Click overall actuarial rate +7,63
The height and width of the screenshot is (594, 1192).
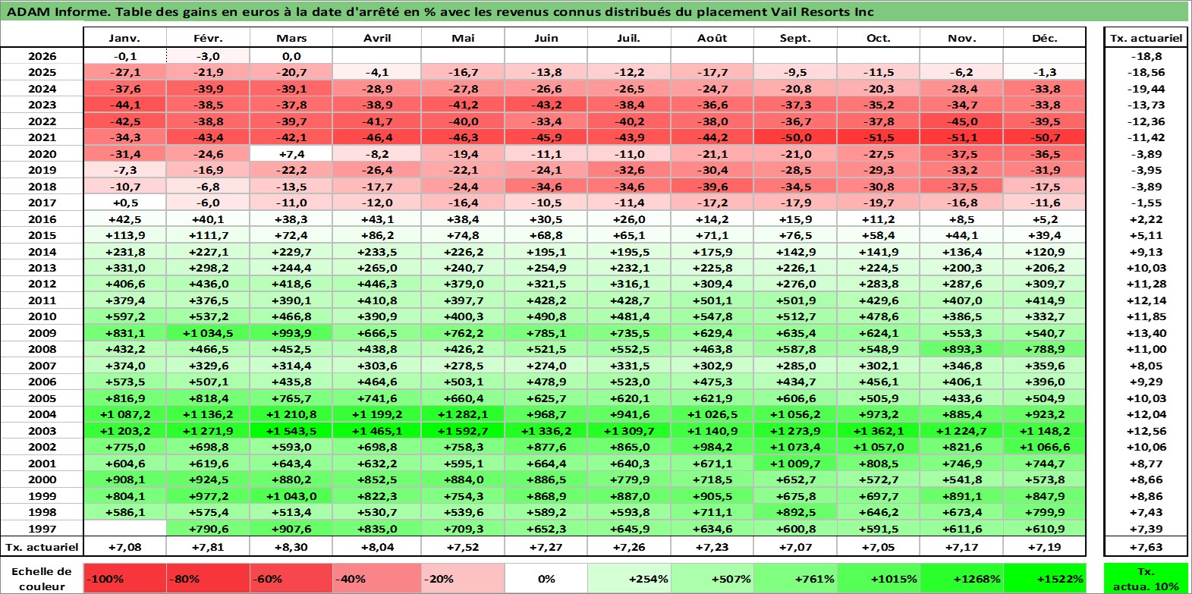click(1146, 547)
